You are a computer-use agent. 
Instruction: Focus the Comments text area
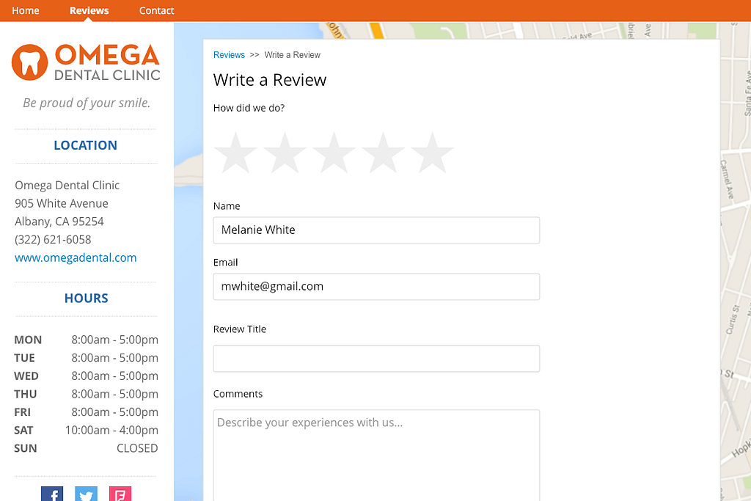tap(376, 455)
